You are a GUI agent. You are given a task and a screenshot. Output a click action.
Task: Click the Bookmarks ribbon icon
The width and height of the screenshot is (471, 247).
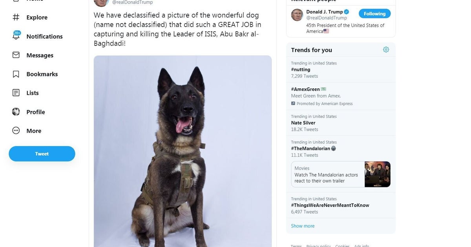[16, 74]
